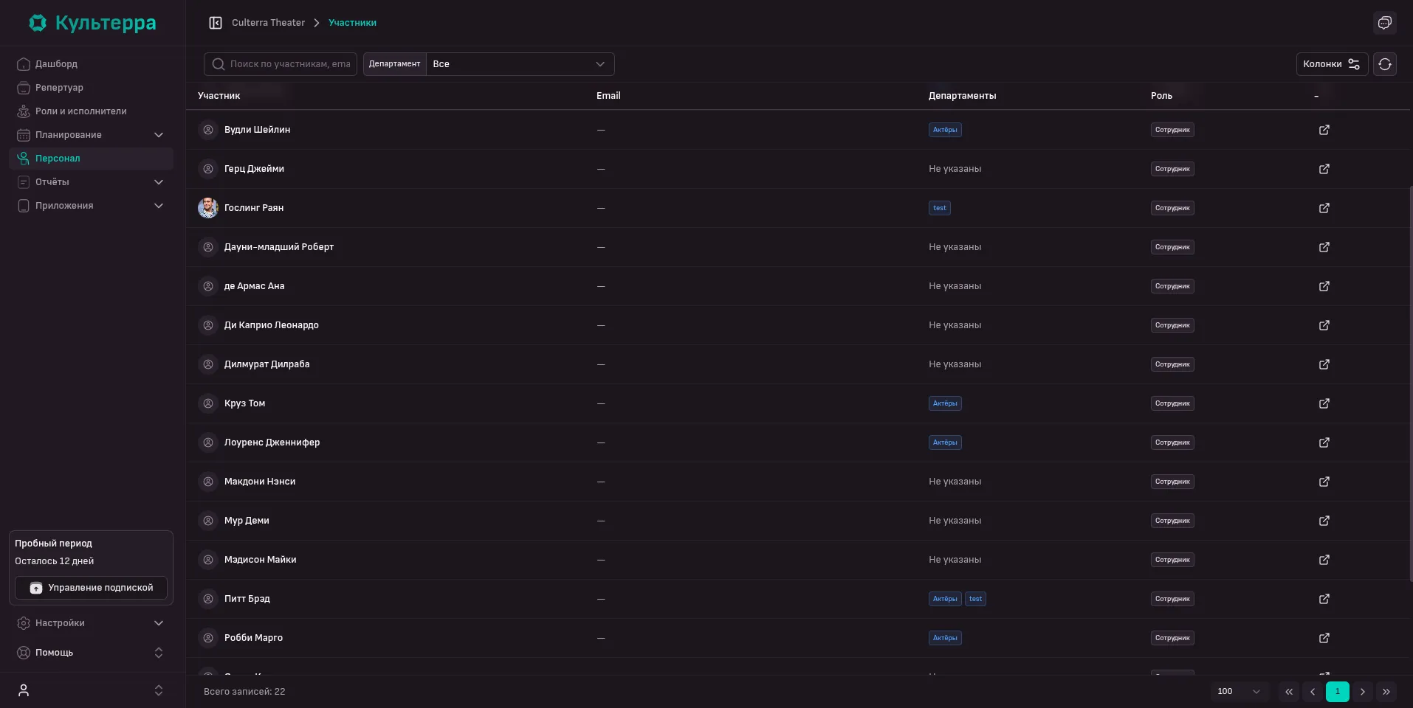The width and height of the screenshot is (1413, 708).
Task: Click Управление подпиской button
Action: point(91,588)
